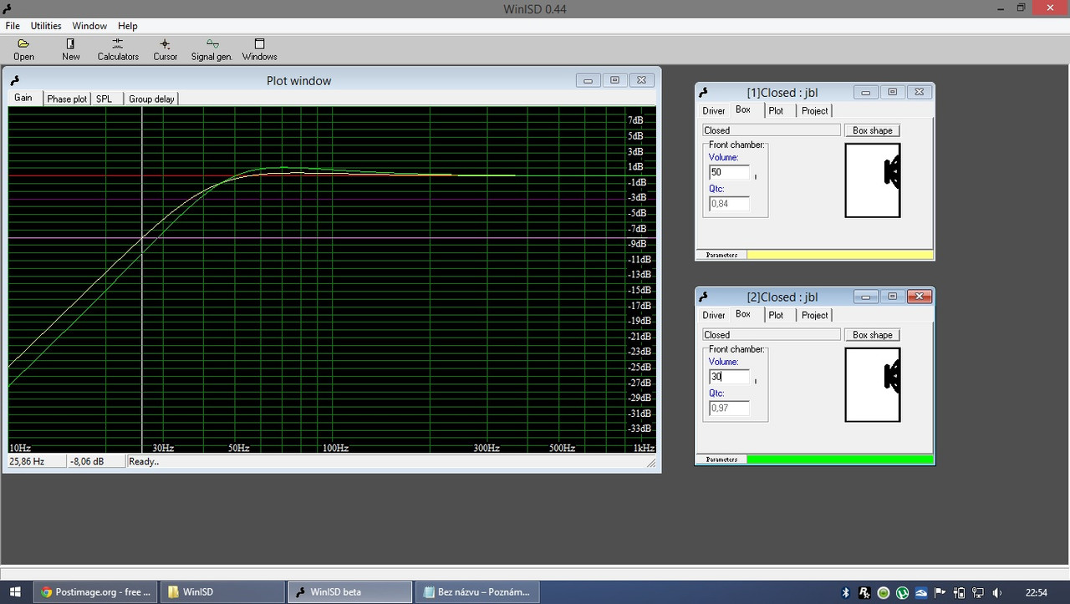Open the Calculators tool
The height and width of the screenshot is (604, 1070).
pyautogui.click(x=118, y=49)
